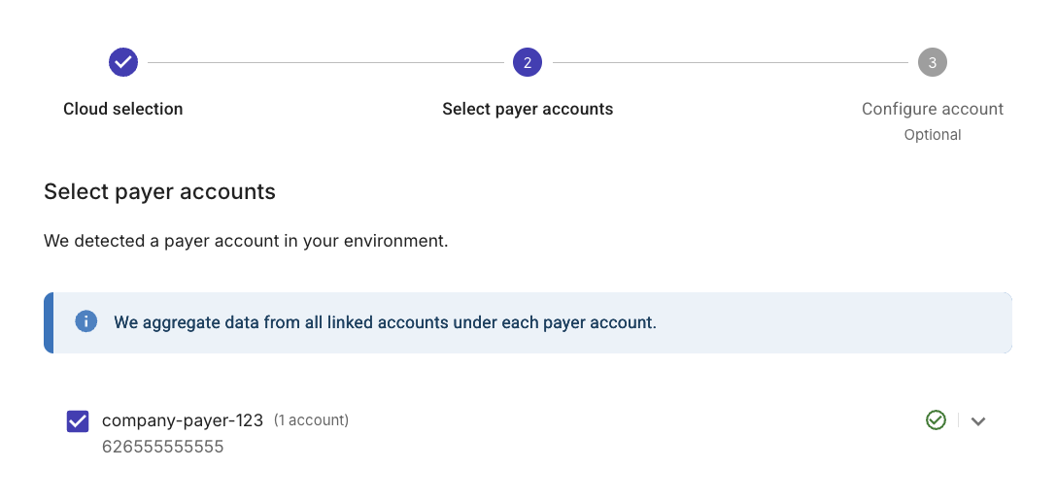Viewport: 1057px width, 502px height.
Task: Click the '(1 account)' count text
Action: pos(312,420)
